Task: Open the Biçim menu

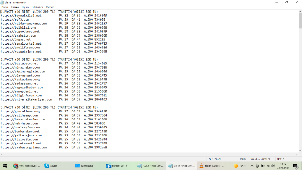Action: [25, 7]
